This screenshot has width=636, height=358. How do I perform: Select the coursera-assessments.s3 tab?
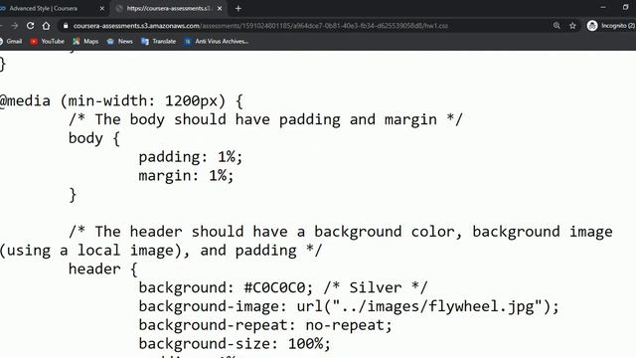[x=169, y=9]
